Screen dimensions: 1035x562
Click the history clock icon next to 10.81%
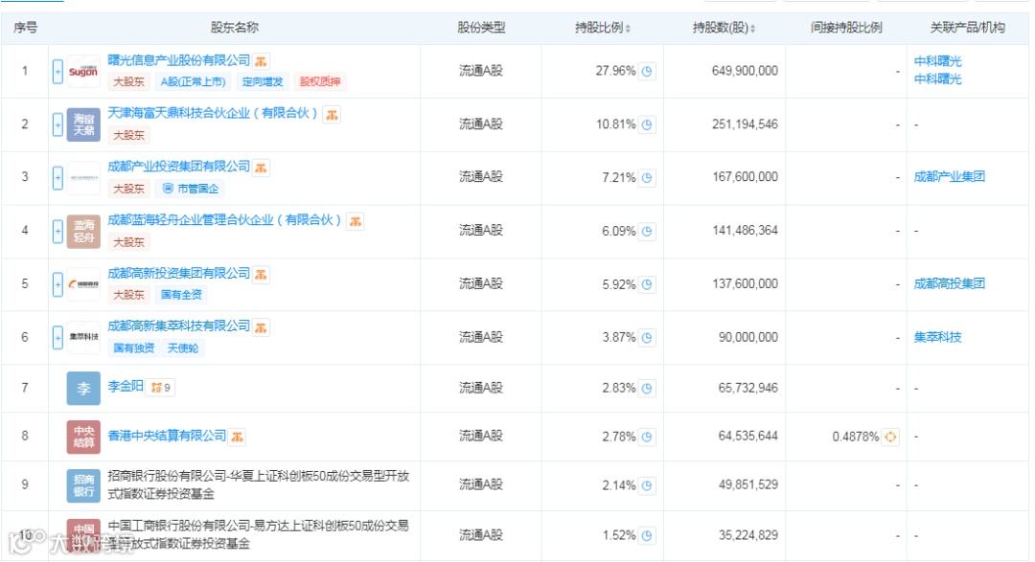[x=648, y=124]
